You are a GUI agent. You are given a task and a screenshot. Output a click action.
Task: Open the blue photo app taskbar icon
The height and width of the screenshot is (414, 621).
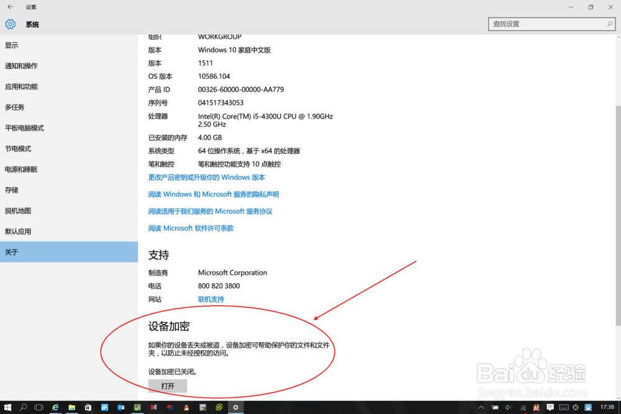(104, 407)
